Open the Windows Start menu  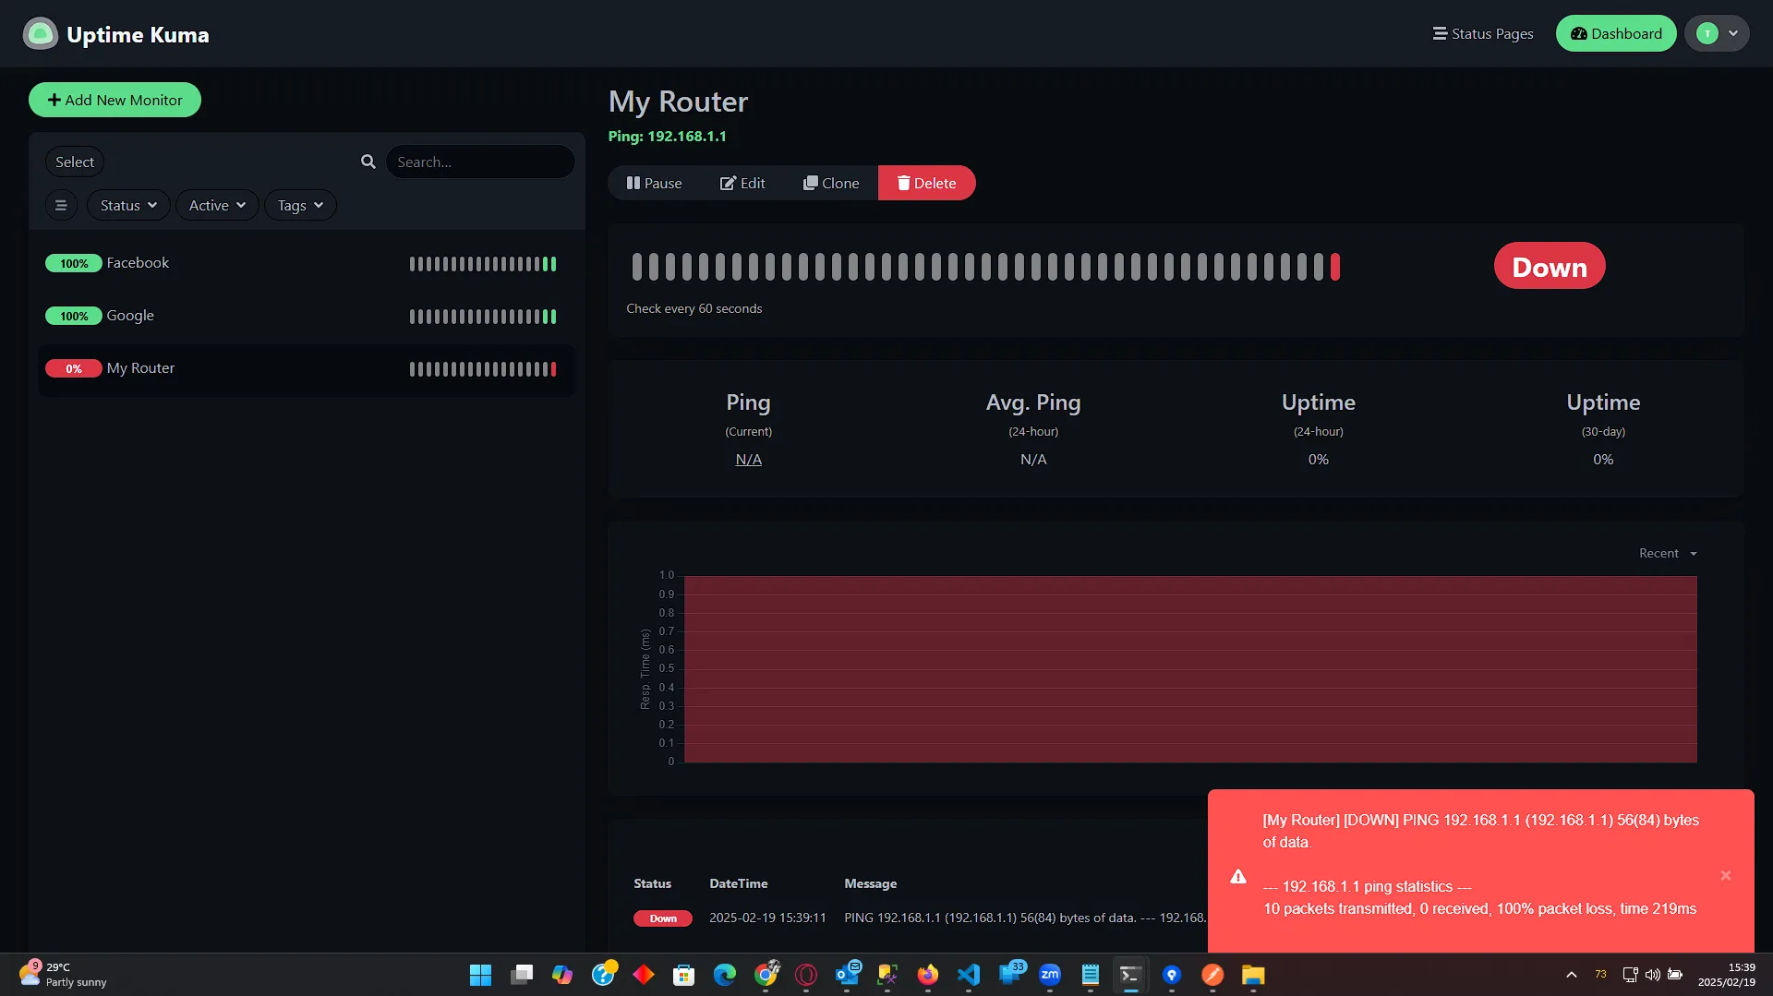click(x=480, y=975)
